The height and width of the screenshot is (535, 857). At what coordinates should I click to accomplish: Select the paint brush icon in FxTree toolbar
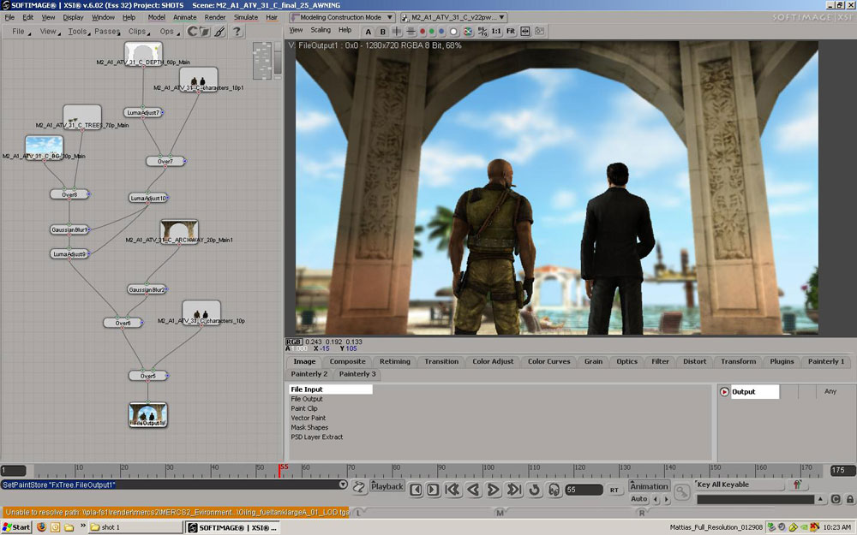219,32
